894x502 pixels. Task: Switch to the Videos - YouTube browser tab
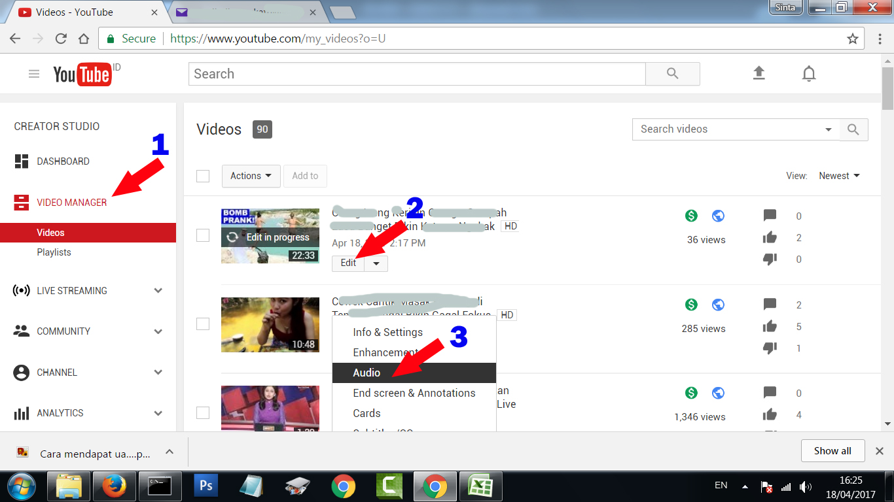(88, 12)
